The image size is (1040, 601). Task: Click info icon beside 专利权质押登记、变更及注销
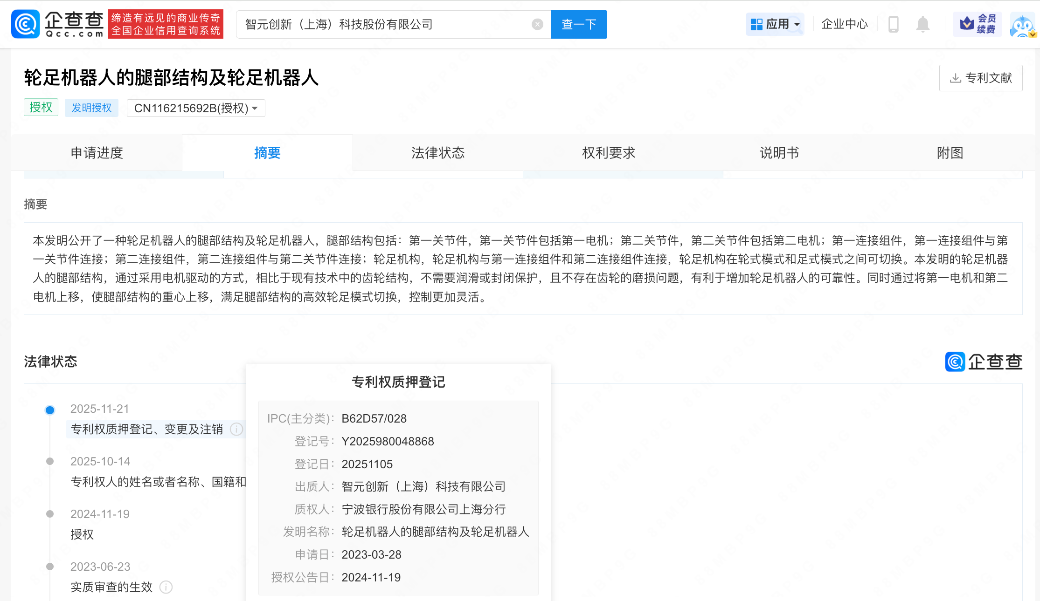click(236, 429)
